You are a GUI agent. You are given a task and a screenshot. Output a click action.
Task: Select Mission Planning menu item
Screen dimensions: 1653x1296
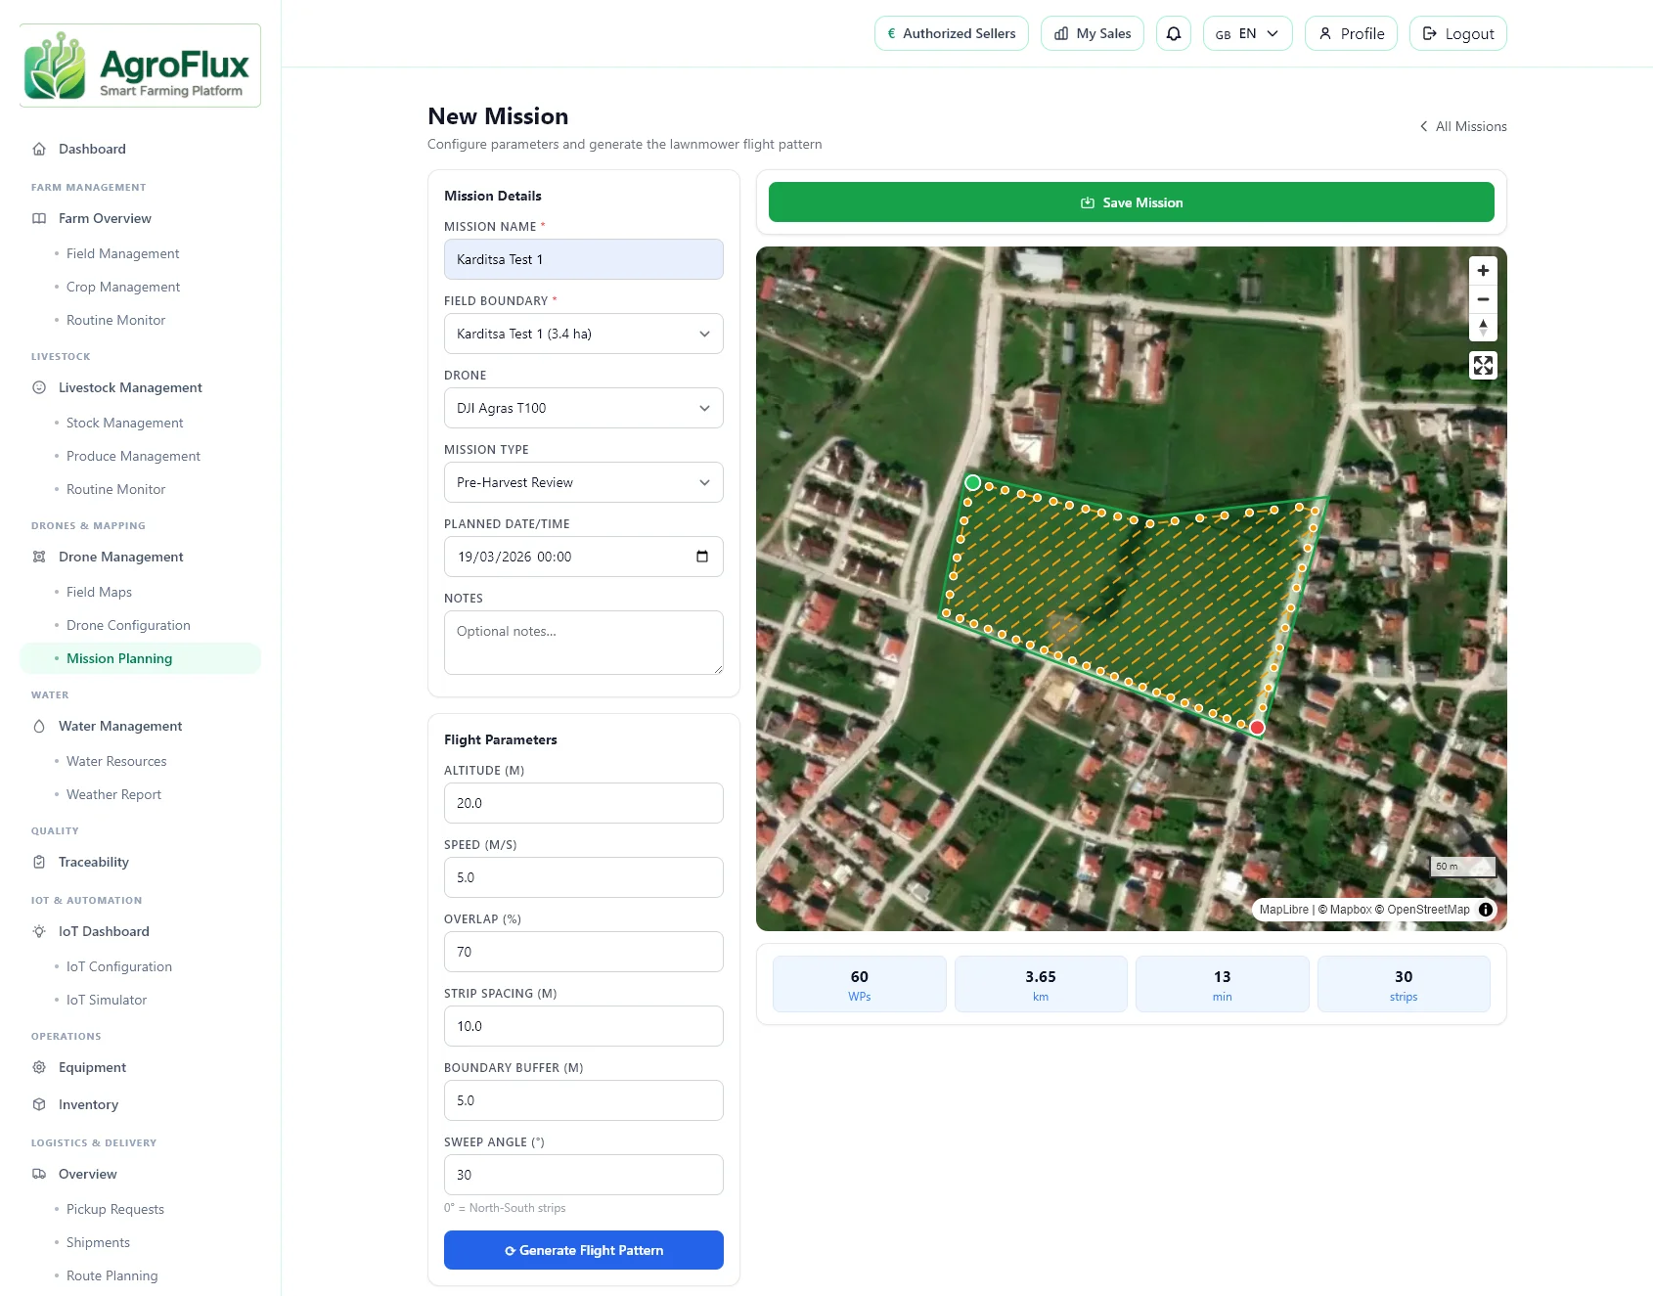click(140, 658)
